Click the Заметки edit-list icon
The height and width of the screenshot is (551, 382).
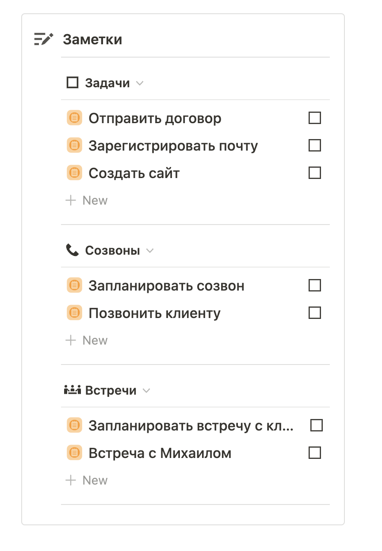[43, 39]
